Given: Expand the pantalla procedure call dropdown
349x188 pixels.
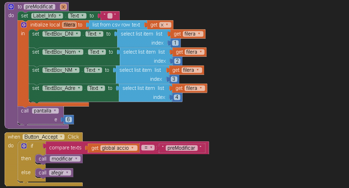Looking at the screenshot, I should click(56, 111).
